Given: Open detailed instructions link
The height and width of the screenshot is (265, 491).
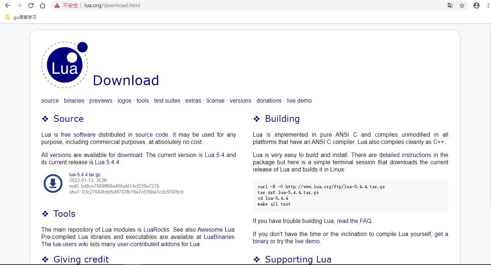Looking at the screenshot, I should tap(405, 155).
